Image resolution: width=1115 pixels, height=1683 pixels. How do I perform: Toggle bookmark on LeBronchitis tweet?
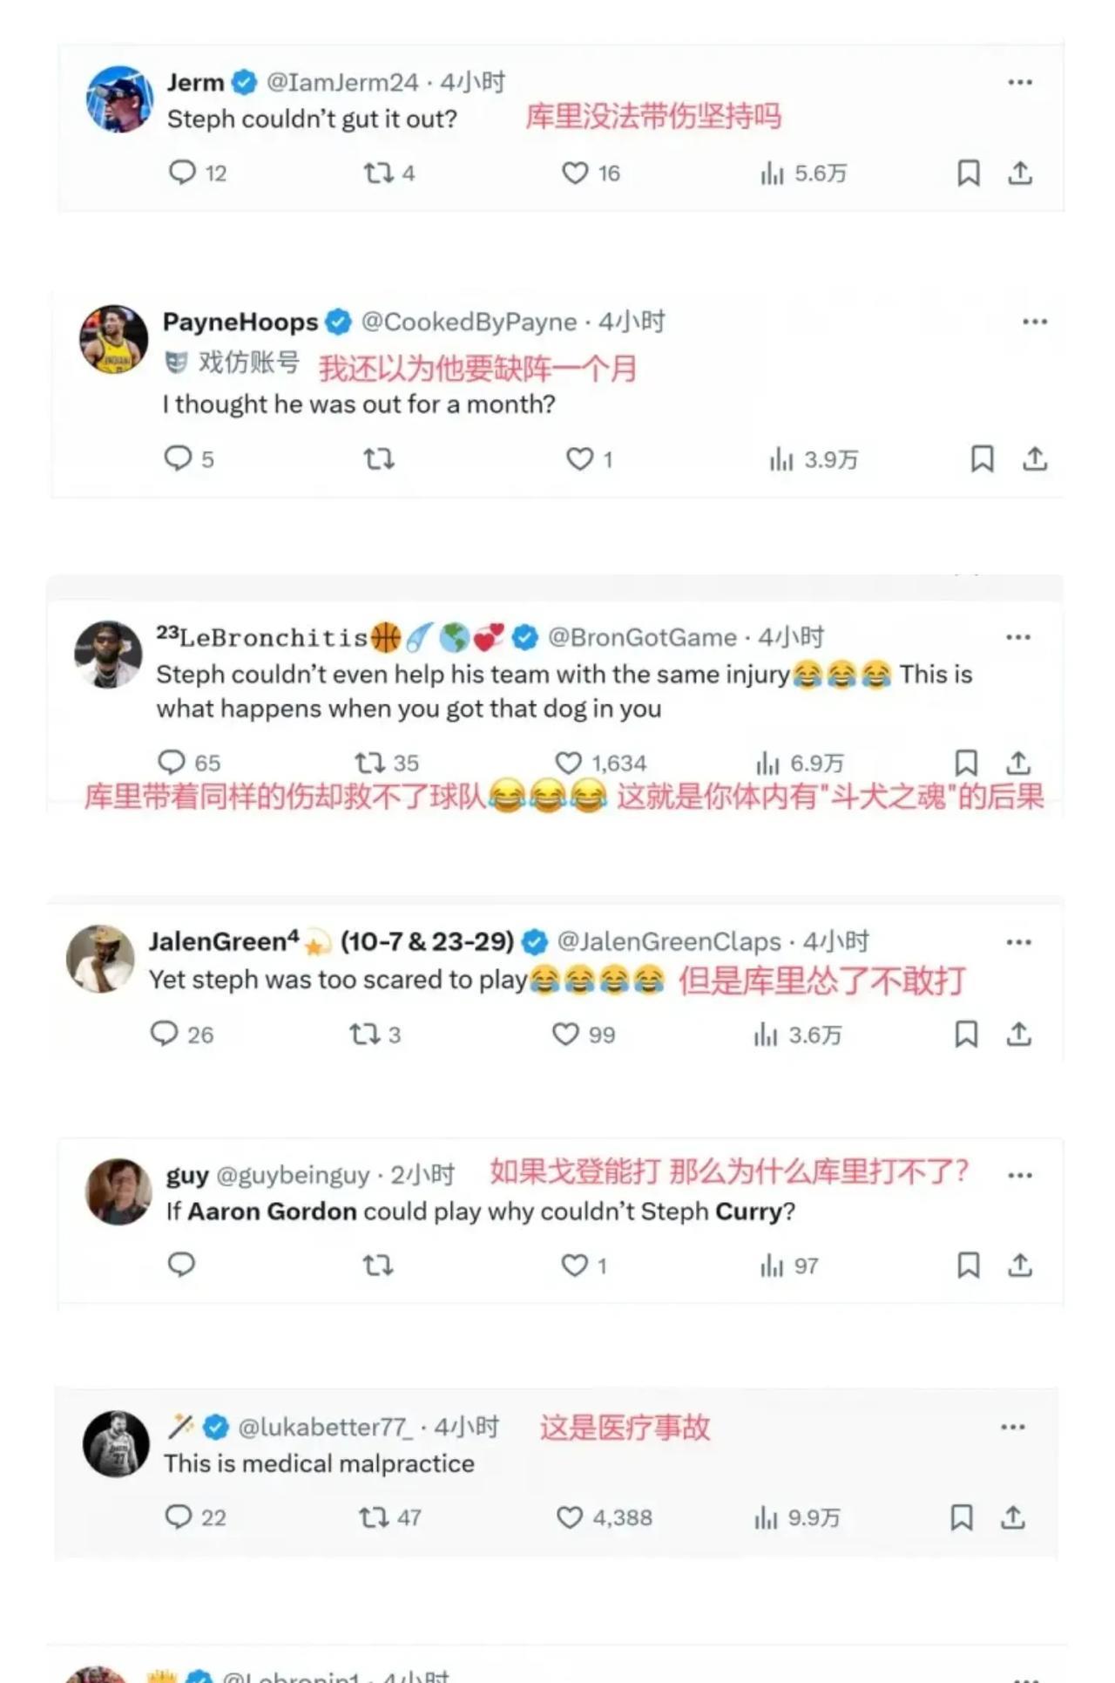pos(966,763)
